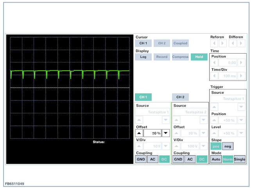The height and width of the screenshot is (190, 253).
Task: Decrease Time/Div with left arrow
Action: [x=215, y=75]
